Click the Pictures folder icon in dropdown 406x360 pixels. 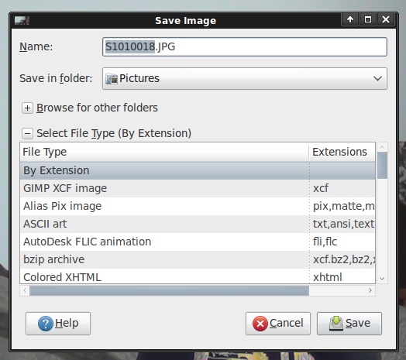112,79
